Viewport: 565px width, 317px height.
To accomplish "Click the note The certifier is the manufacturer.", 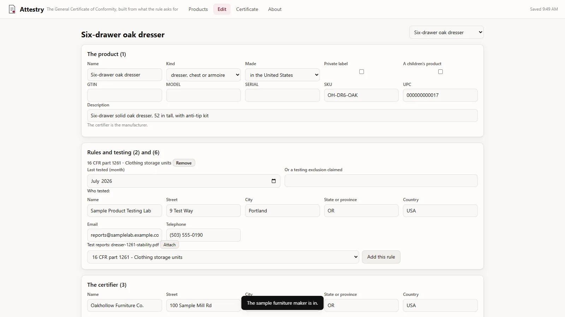I will (118, 125).
